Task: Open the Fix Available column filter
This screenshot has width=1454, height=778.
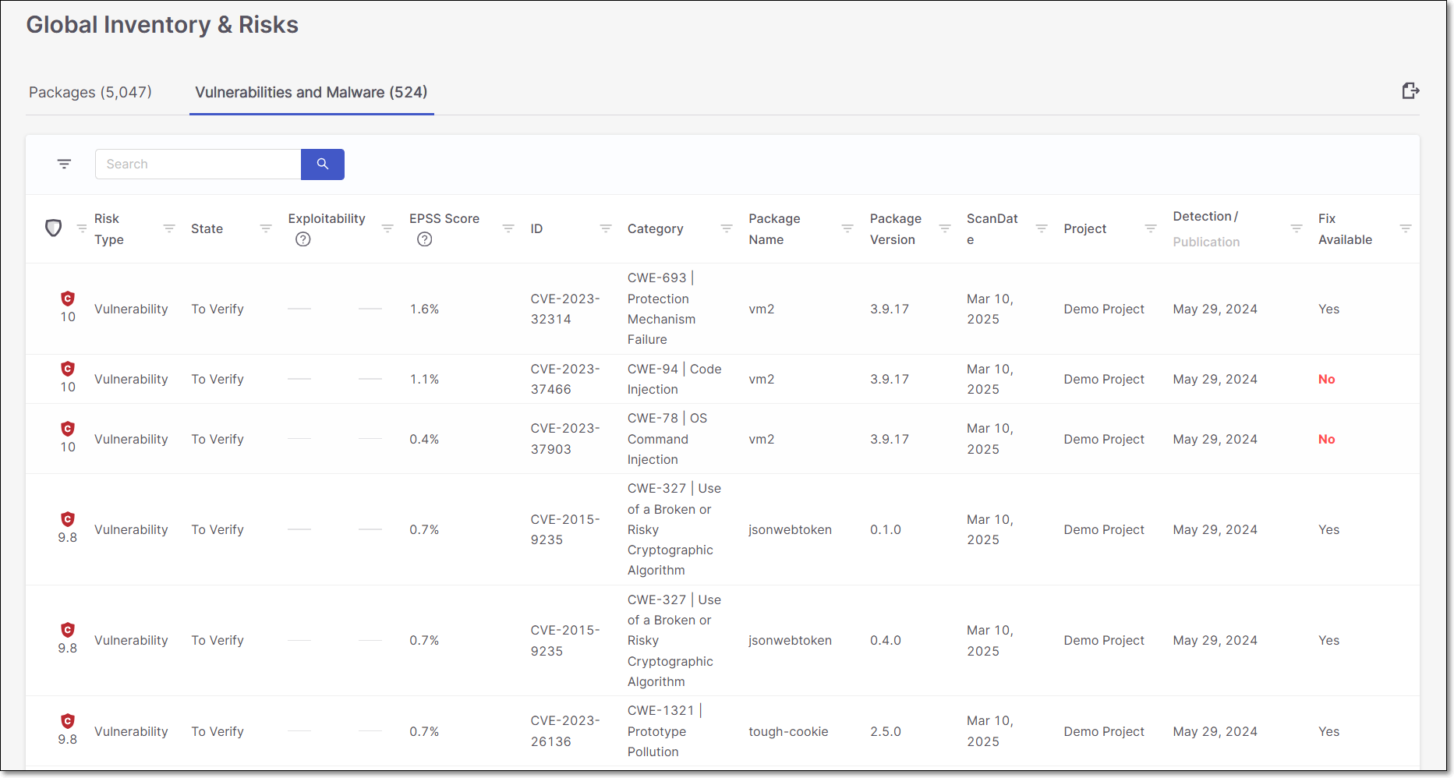Action: click(x=1406, y=228)
